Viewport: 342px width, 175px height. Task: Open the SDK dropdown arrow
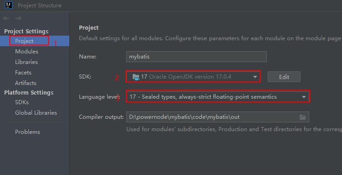tap(255, 77)
